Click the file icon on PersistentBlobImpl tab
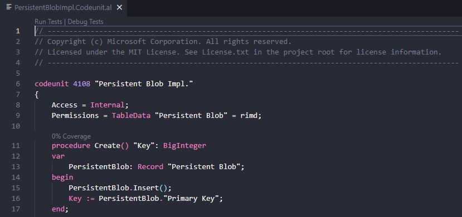 (9, 7)
